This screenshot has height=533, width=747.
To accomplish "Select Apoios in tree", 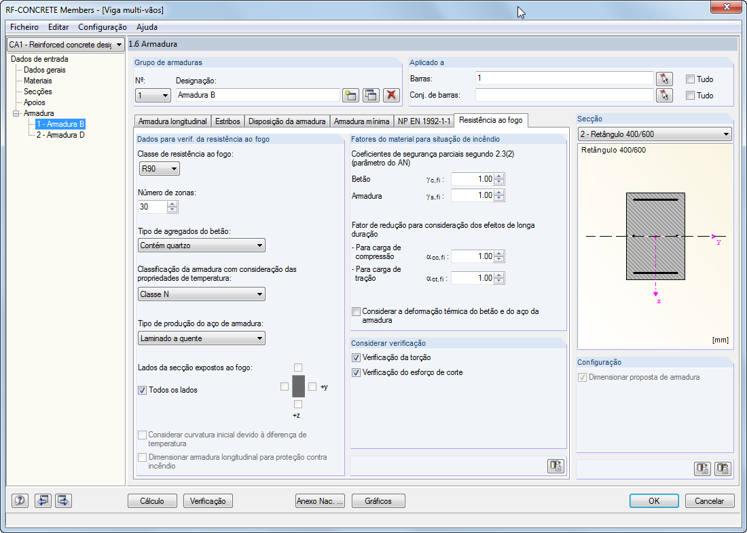I will click(35, 102).
